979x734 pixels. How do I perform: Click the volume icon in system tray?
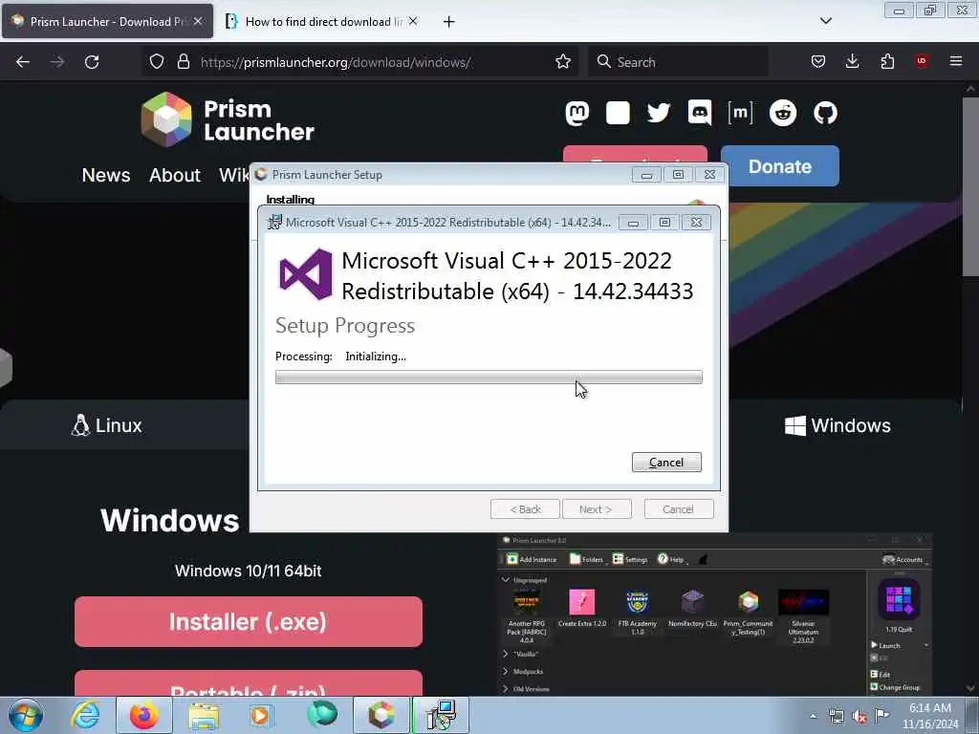pos(859,717)
